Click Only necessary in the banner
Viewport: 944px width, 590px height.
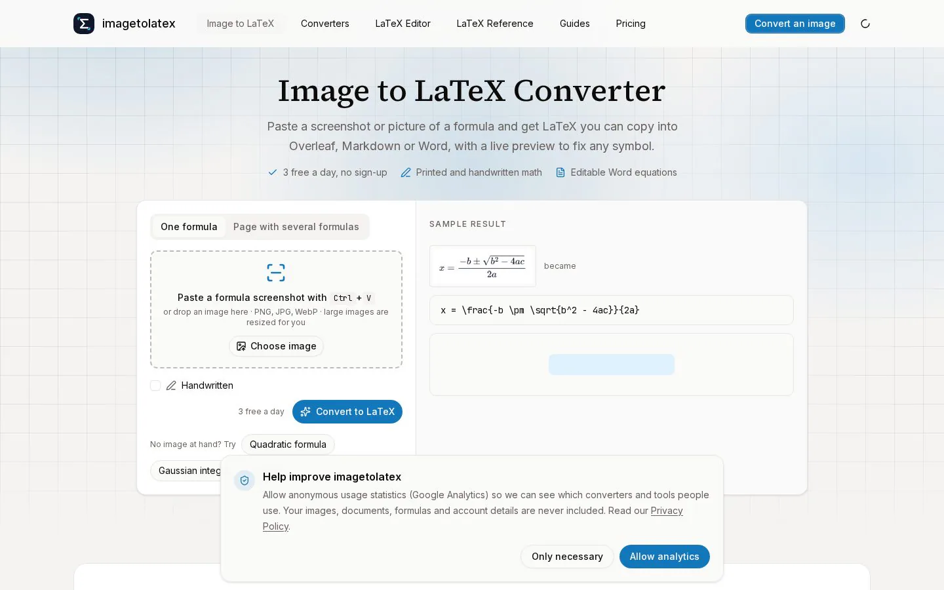point(567,557)
